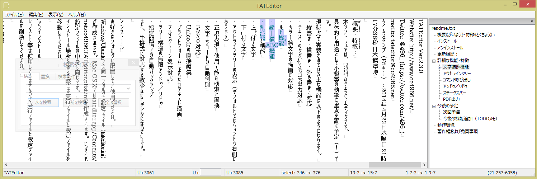537x179 pixels.
Task: Expand the 文字装飾機能 tree node
Action: tap(439, 67)
